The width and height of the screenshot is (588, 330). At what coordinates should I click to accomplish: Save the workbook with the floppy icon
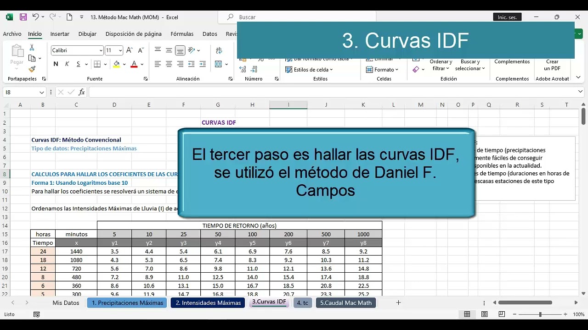pos(23,17)
